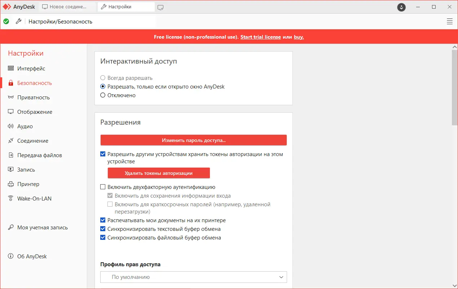Open 'Принтер' settings section

tap(28, 184)
